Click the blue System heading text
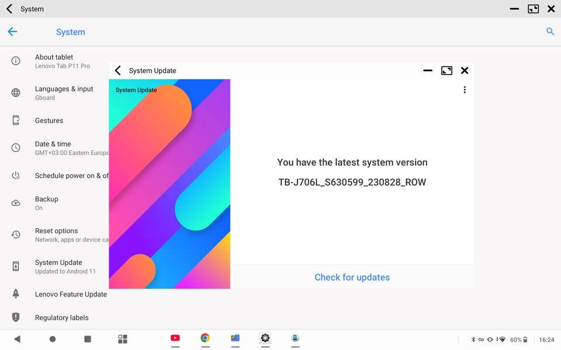Image resolution: width=561 pixels, height=350 pixels. click(71, 32)
